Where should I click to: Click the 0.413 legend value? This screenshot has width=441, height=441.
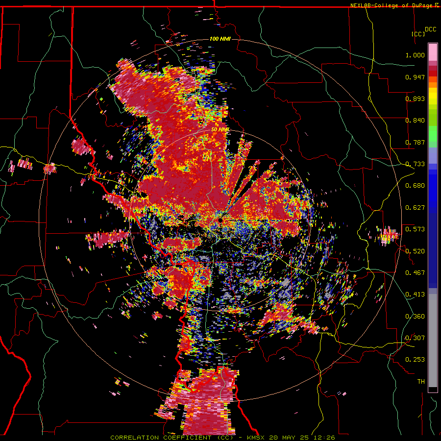pyautogui.click(x=415, y=294)
